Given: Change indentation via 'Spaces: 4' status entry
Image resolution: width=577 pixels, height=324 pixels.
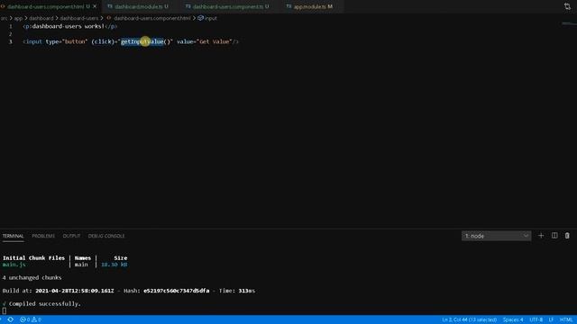Looking at the screenshot, I should 513,319.
